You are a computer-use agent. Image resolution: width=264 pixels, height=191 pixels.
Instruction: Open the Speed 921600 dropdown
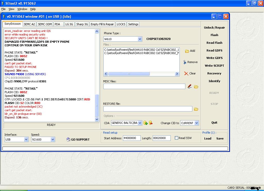pyautogui.click(x=53, y=139)
